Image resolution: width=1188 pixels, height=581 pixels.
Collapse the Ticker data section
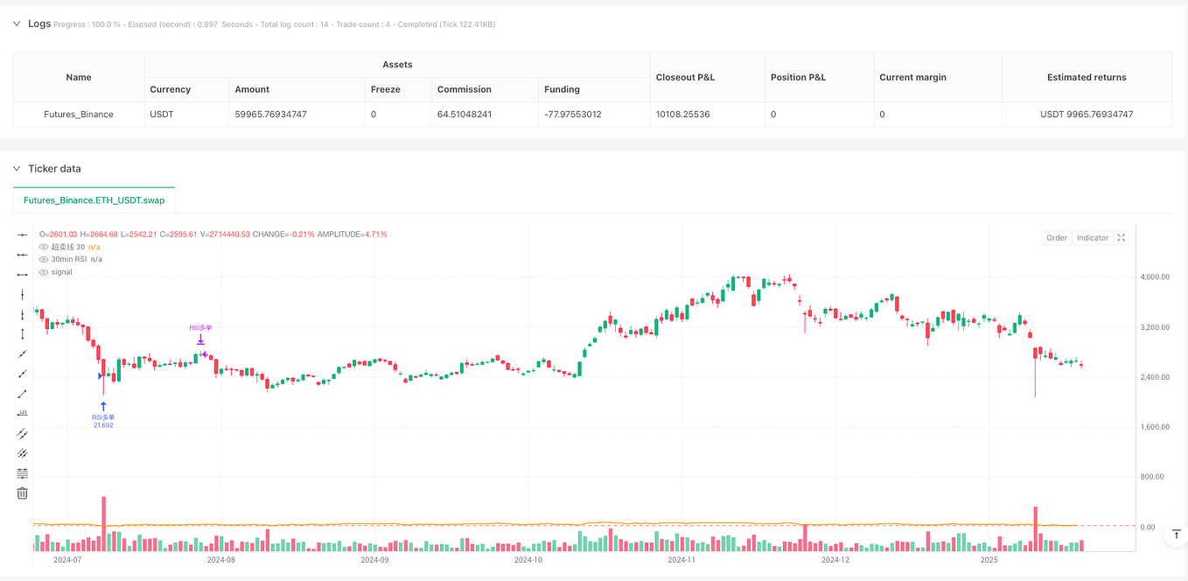click(x=16, y=169)
